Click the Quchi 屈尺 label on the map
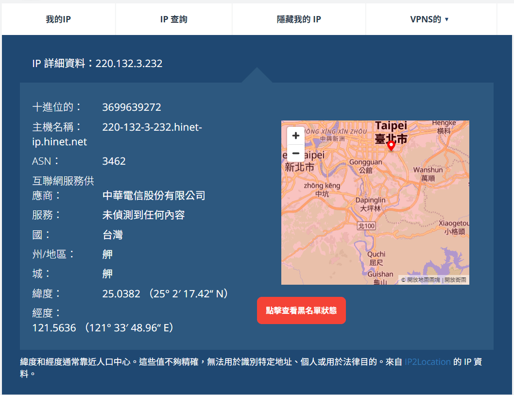 (376, 258)
